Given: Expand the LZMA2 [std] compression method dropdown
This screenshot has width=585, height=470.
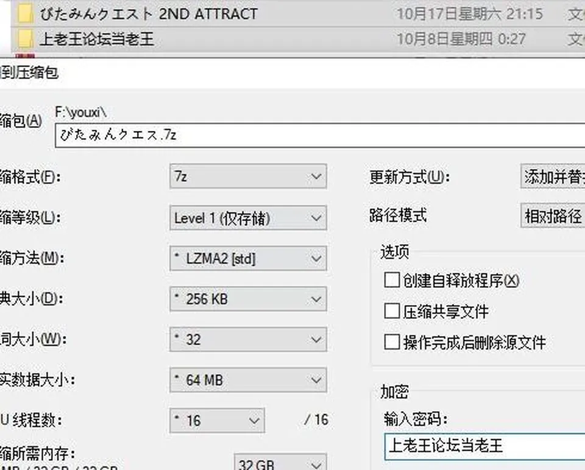Looking at the screenshot, I should pyautogui.click(x=248, y=258).
